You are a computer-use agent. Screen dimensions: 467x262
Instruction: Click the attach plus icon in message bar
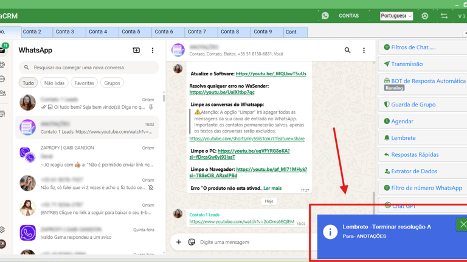pyautogui.click(x=179, y=242)
